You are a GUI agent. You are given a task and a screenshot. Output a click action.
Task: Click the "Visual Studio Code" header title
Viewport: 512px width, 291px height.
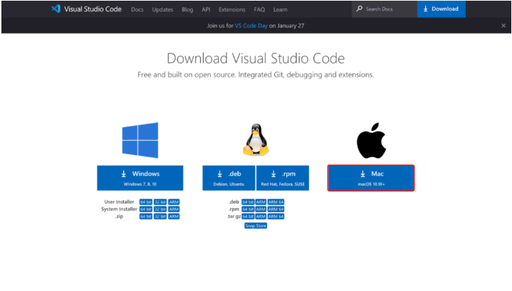coord(93,9)
